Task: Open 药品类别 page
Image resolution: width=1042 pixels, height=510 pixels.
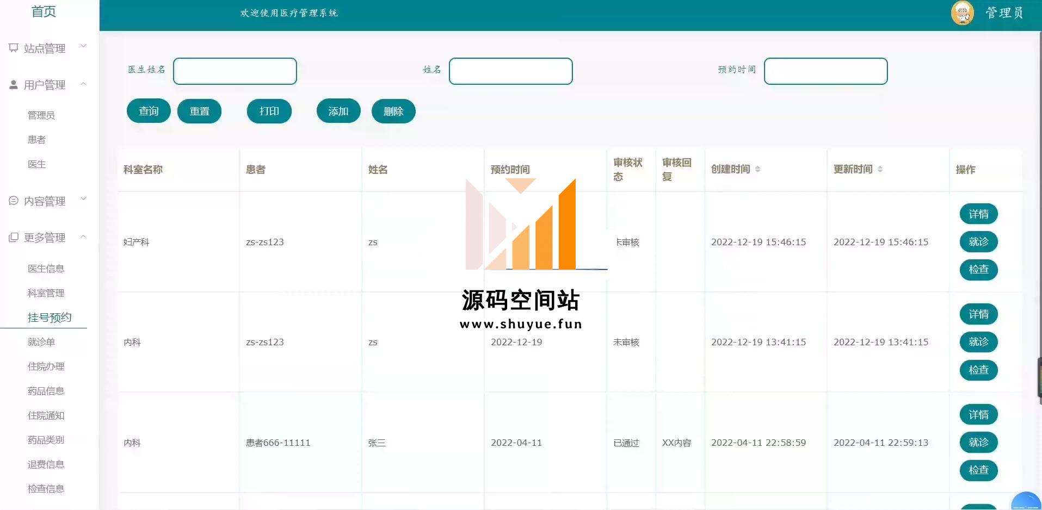Action: 46,440
